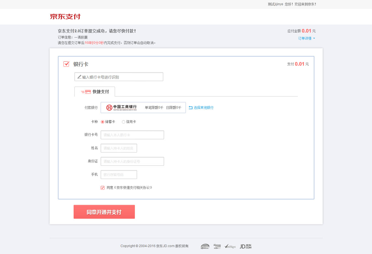Screen dimensions: 372x254
Task: Uncheck the 同意 agreement checkbox
Action: click(103, 188)
